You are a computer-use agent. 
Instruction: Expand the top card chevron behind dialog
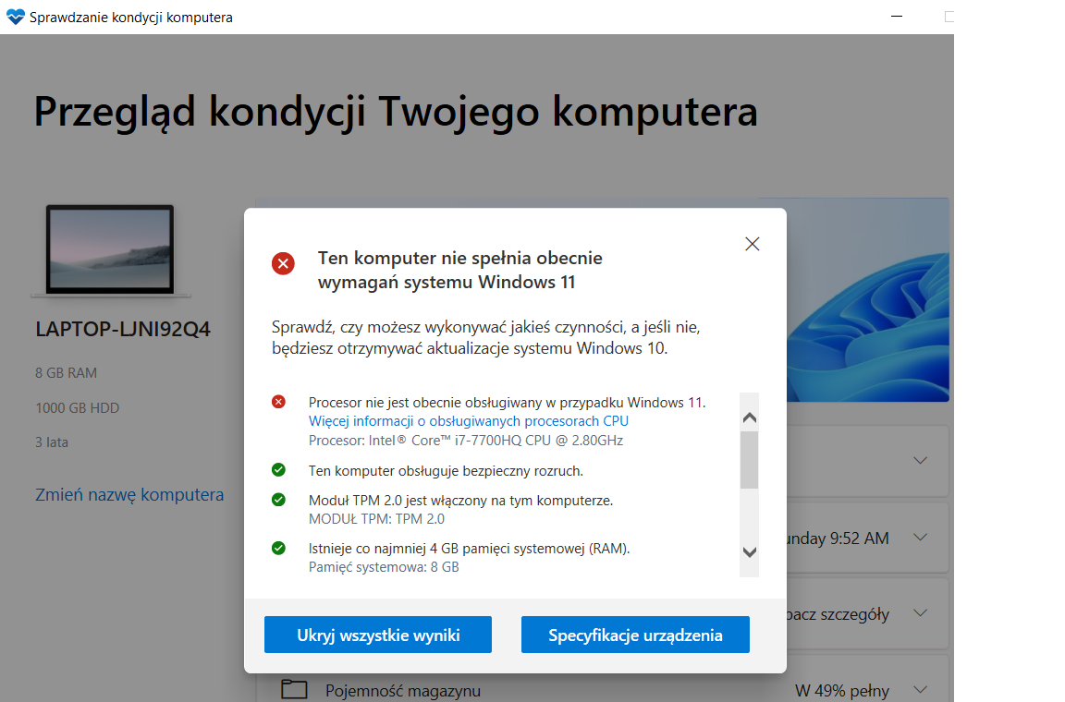pyautogui.click(x=921, y=461)
